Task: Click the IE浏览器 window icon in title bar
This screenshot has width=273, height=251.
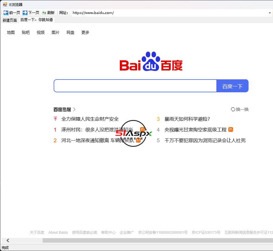Action: click(5, 4)
